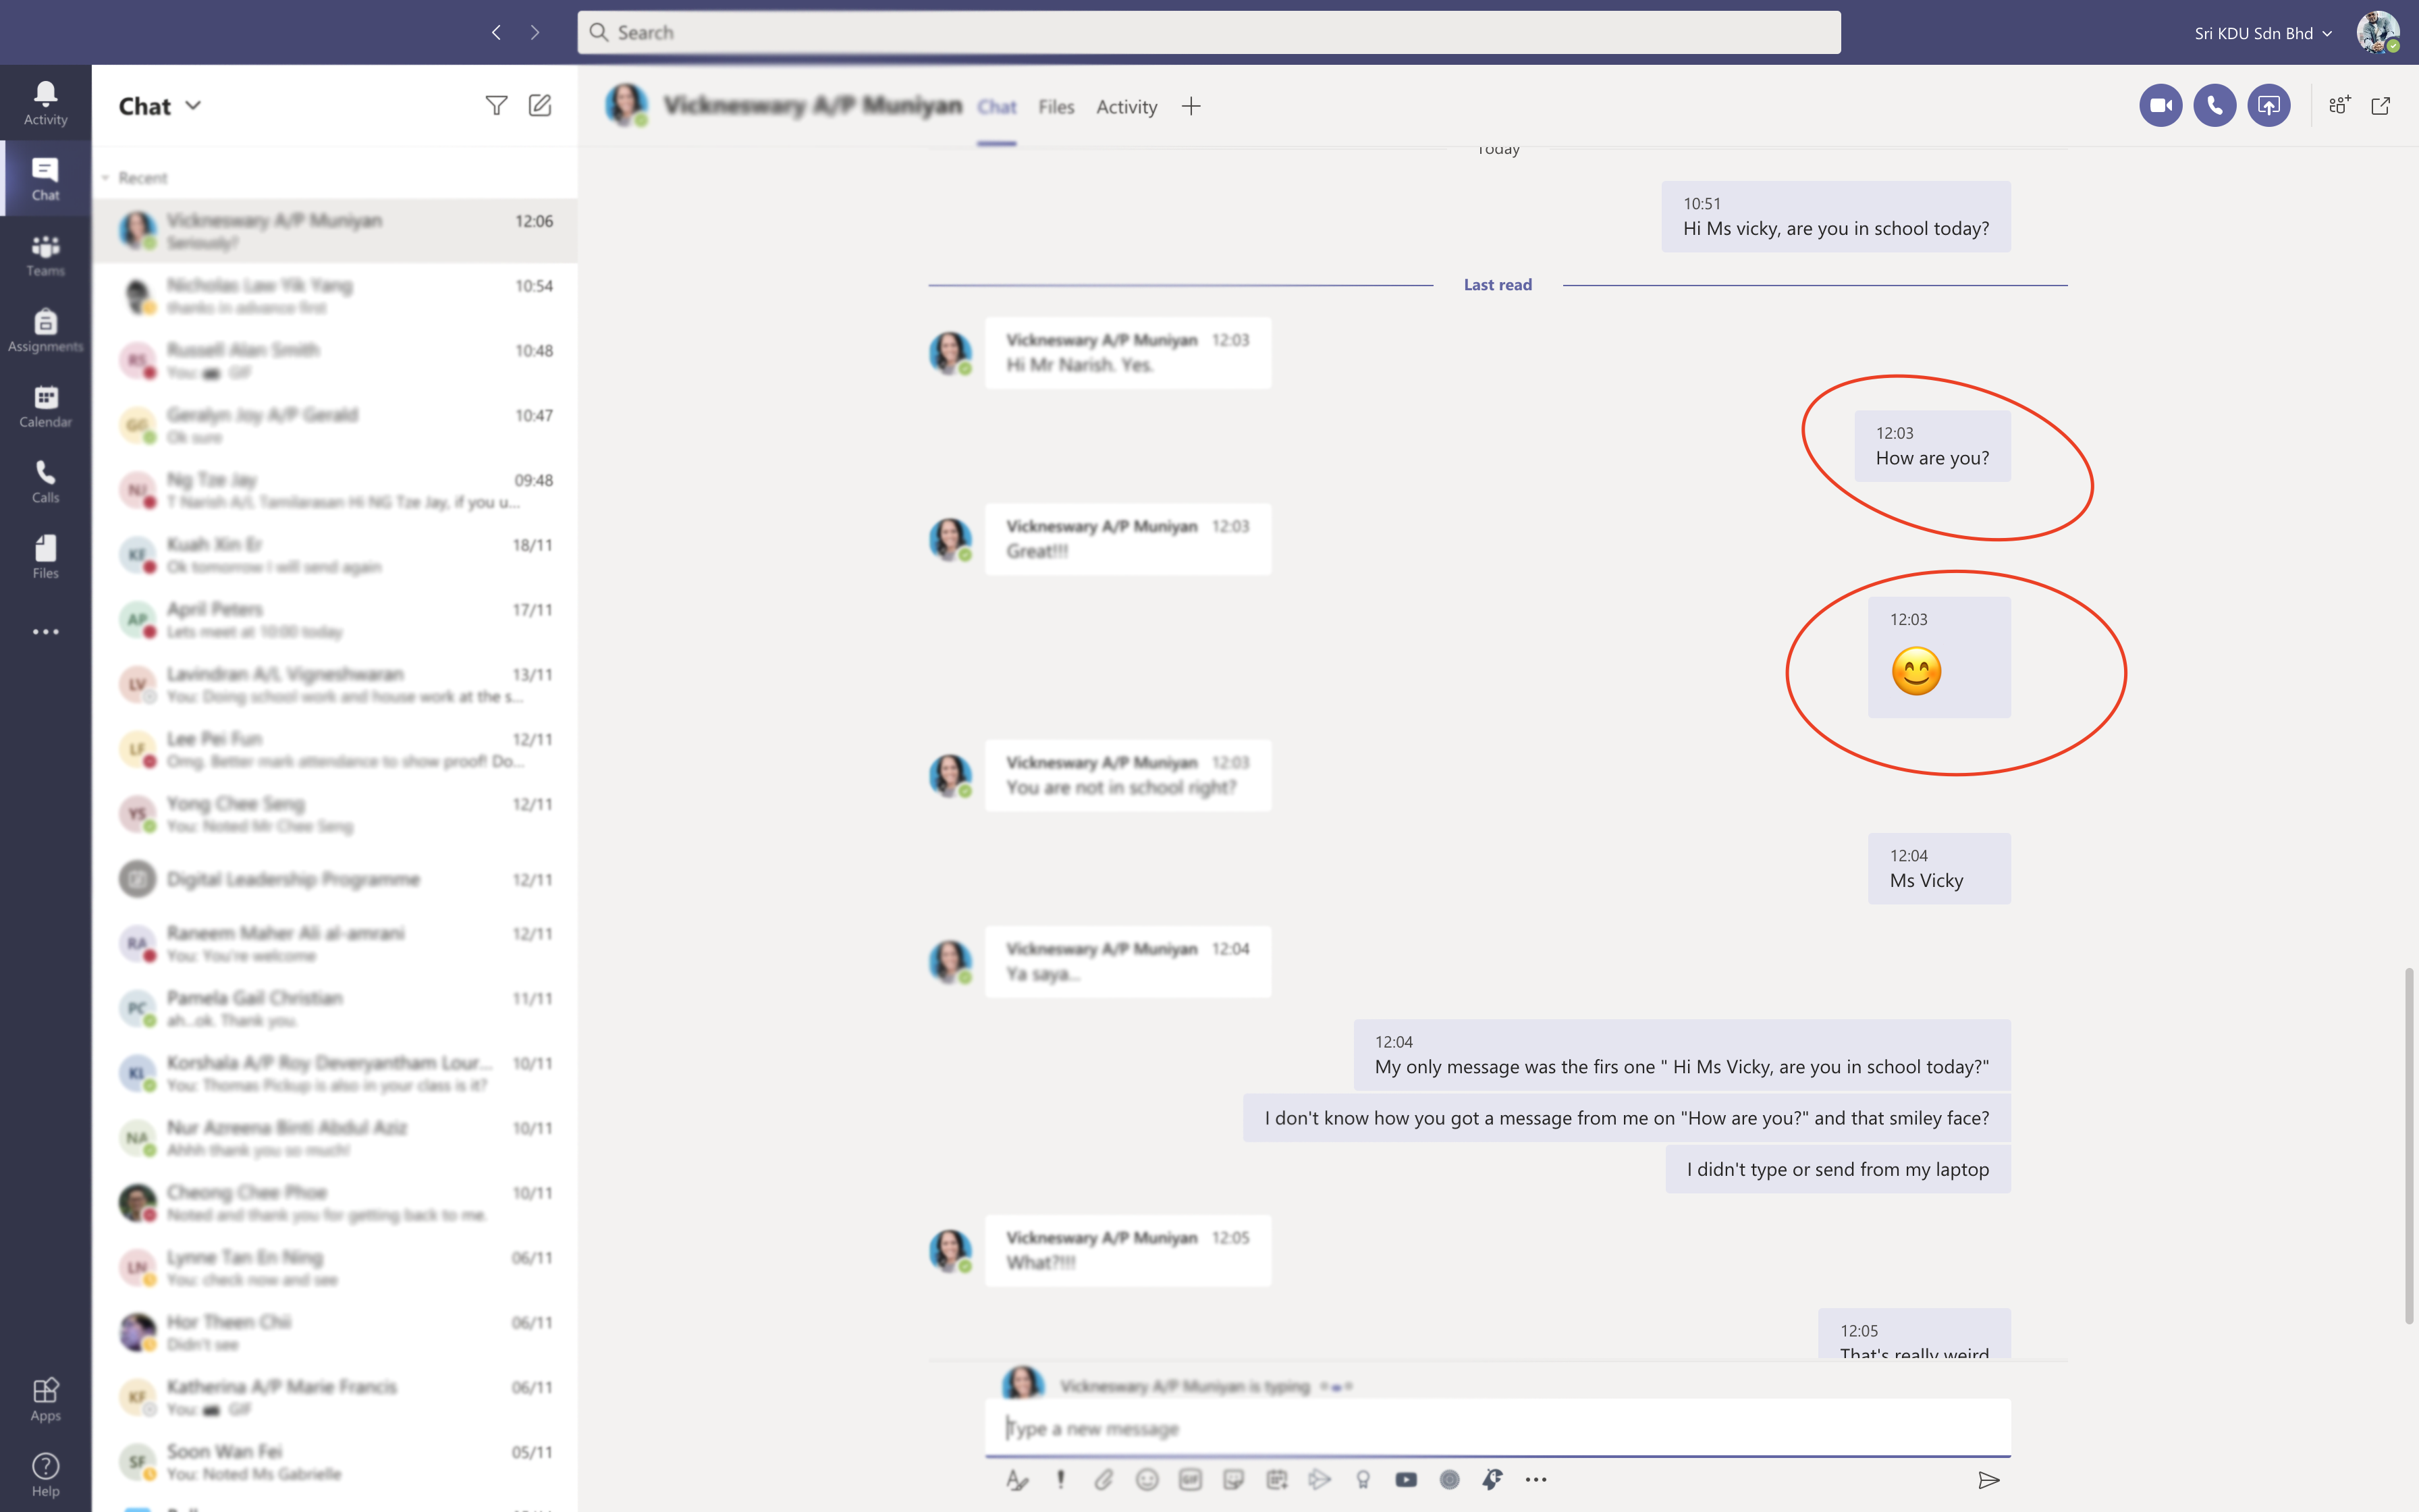Open the Calls section
This screenshot has width=2419, height=1512.
tap(45, 482)
